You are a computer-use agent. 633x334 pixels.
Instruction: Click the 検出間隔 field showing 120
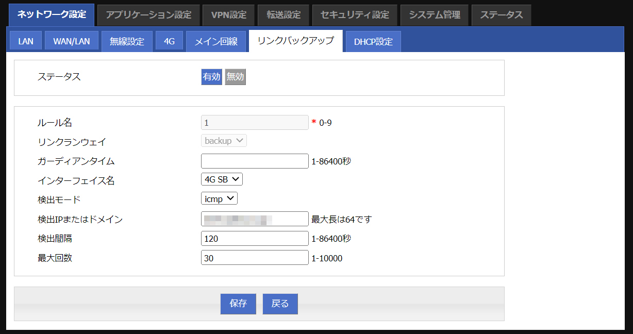255,239
